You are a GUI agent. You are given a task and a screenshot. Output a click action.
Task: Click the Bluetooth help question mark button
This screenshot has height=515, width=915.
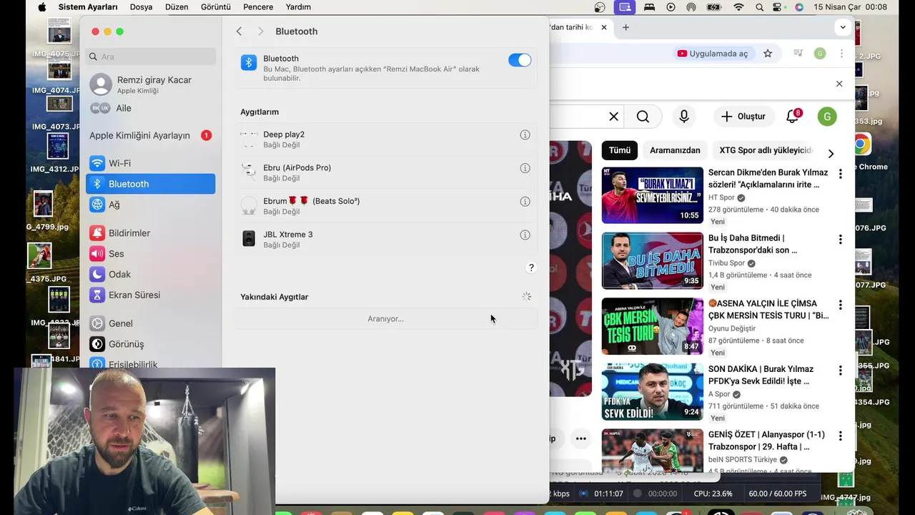tap(530, 268)
